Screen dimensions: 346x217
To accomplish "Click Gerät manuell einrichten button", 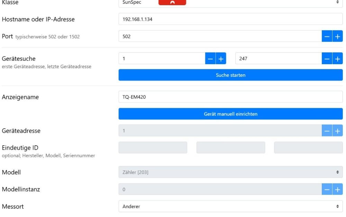I will click(x=230, y=114).
